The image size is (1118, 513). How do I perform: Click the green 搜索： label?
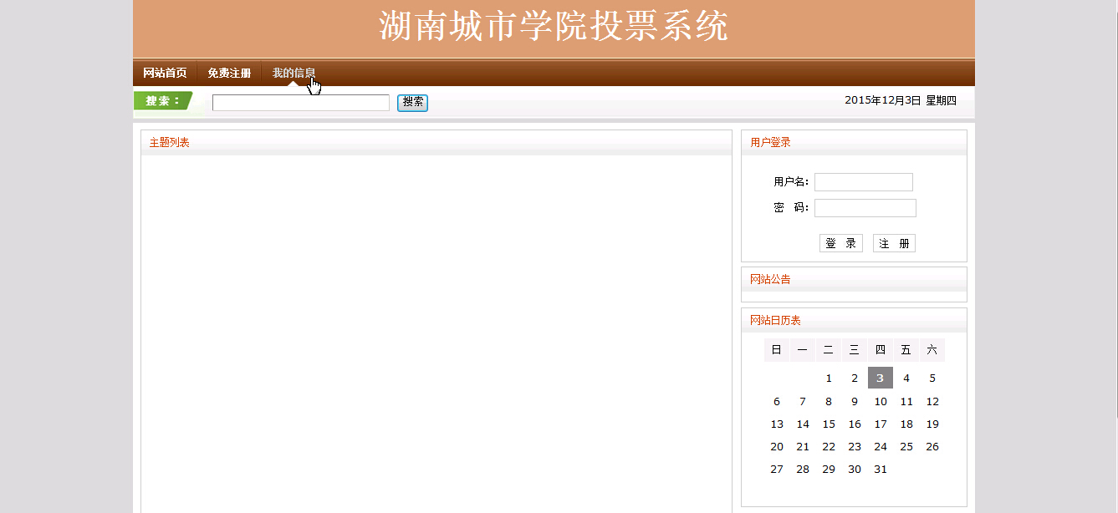point(164,101)
